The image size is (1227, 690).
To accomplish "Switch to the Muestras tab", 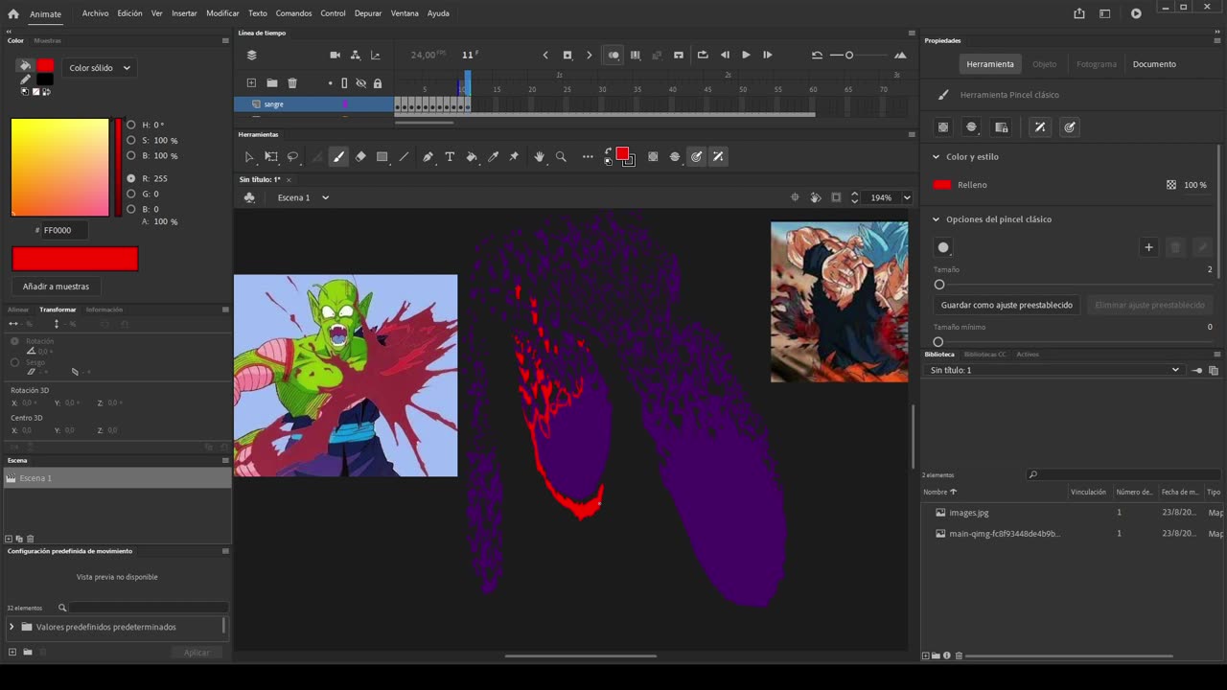I will [48, 40].
